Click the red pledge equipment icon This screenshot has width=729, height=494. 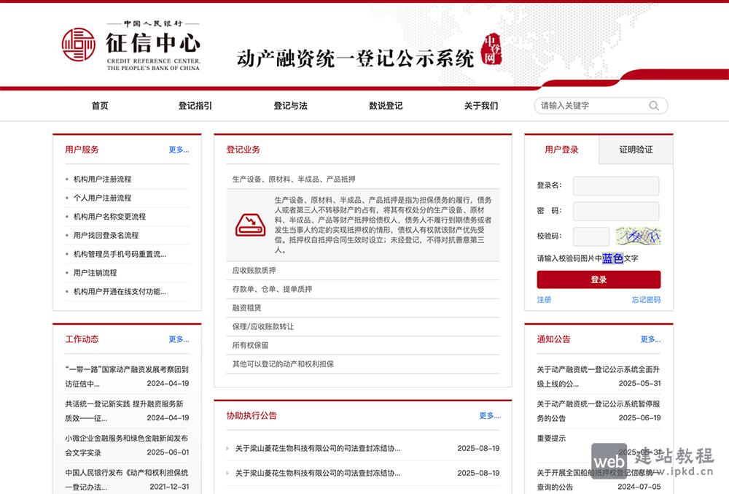[x=250, y=225]
